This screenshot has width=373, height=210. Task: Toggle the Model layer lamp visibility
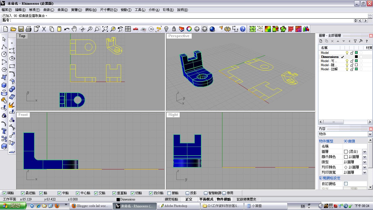pyautogui.click(x=347, y=52)
